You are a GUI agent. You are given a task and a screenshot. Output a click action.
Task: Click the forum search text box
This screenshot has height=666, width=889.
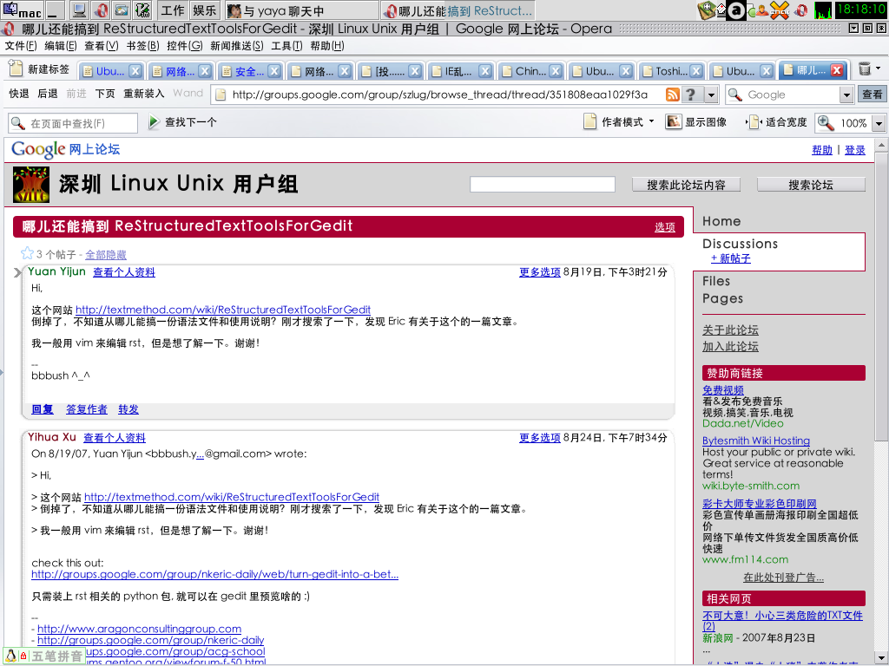pyautogui.click(x=543, y=185)
